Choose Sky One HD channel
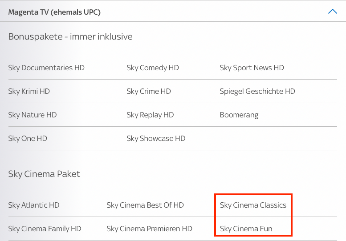The image size is (346, 241). click(x=28, y=138)
